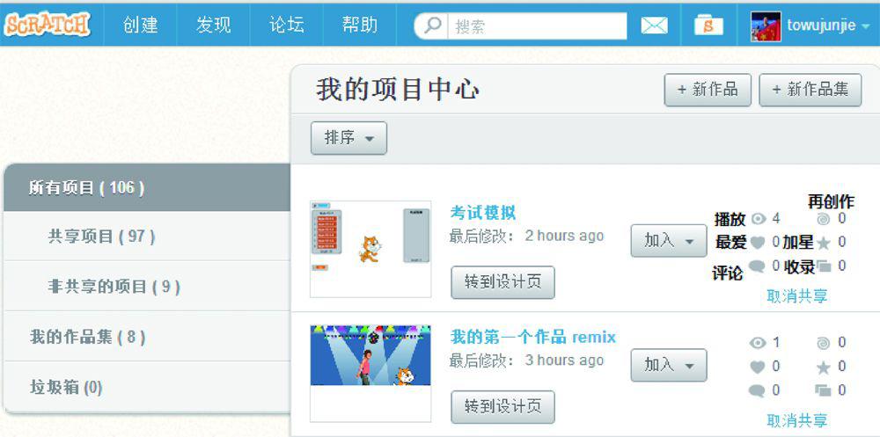
Task: Open the 帮助 menu item
Action: pyautogui.click(x=359, y=25)
